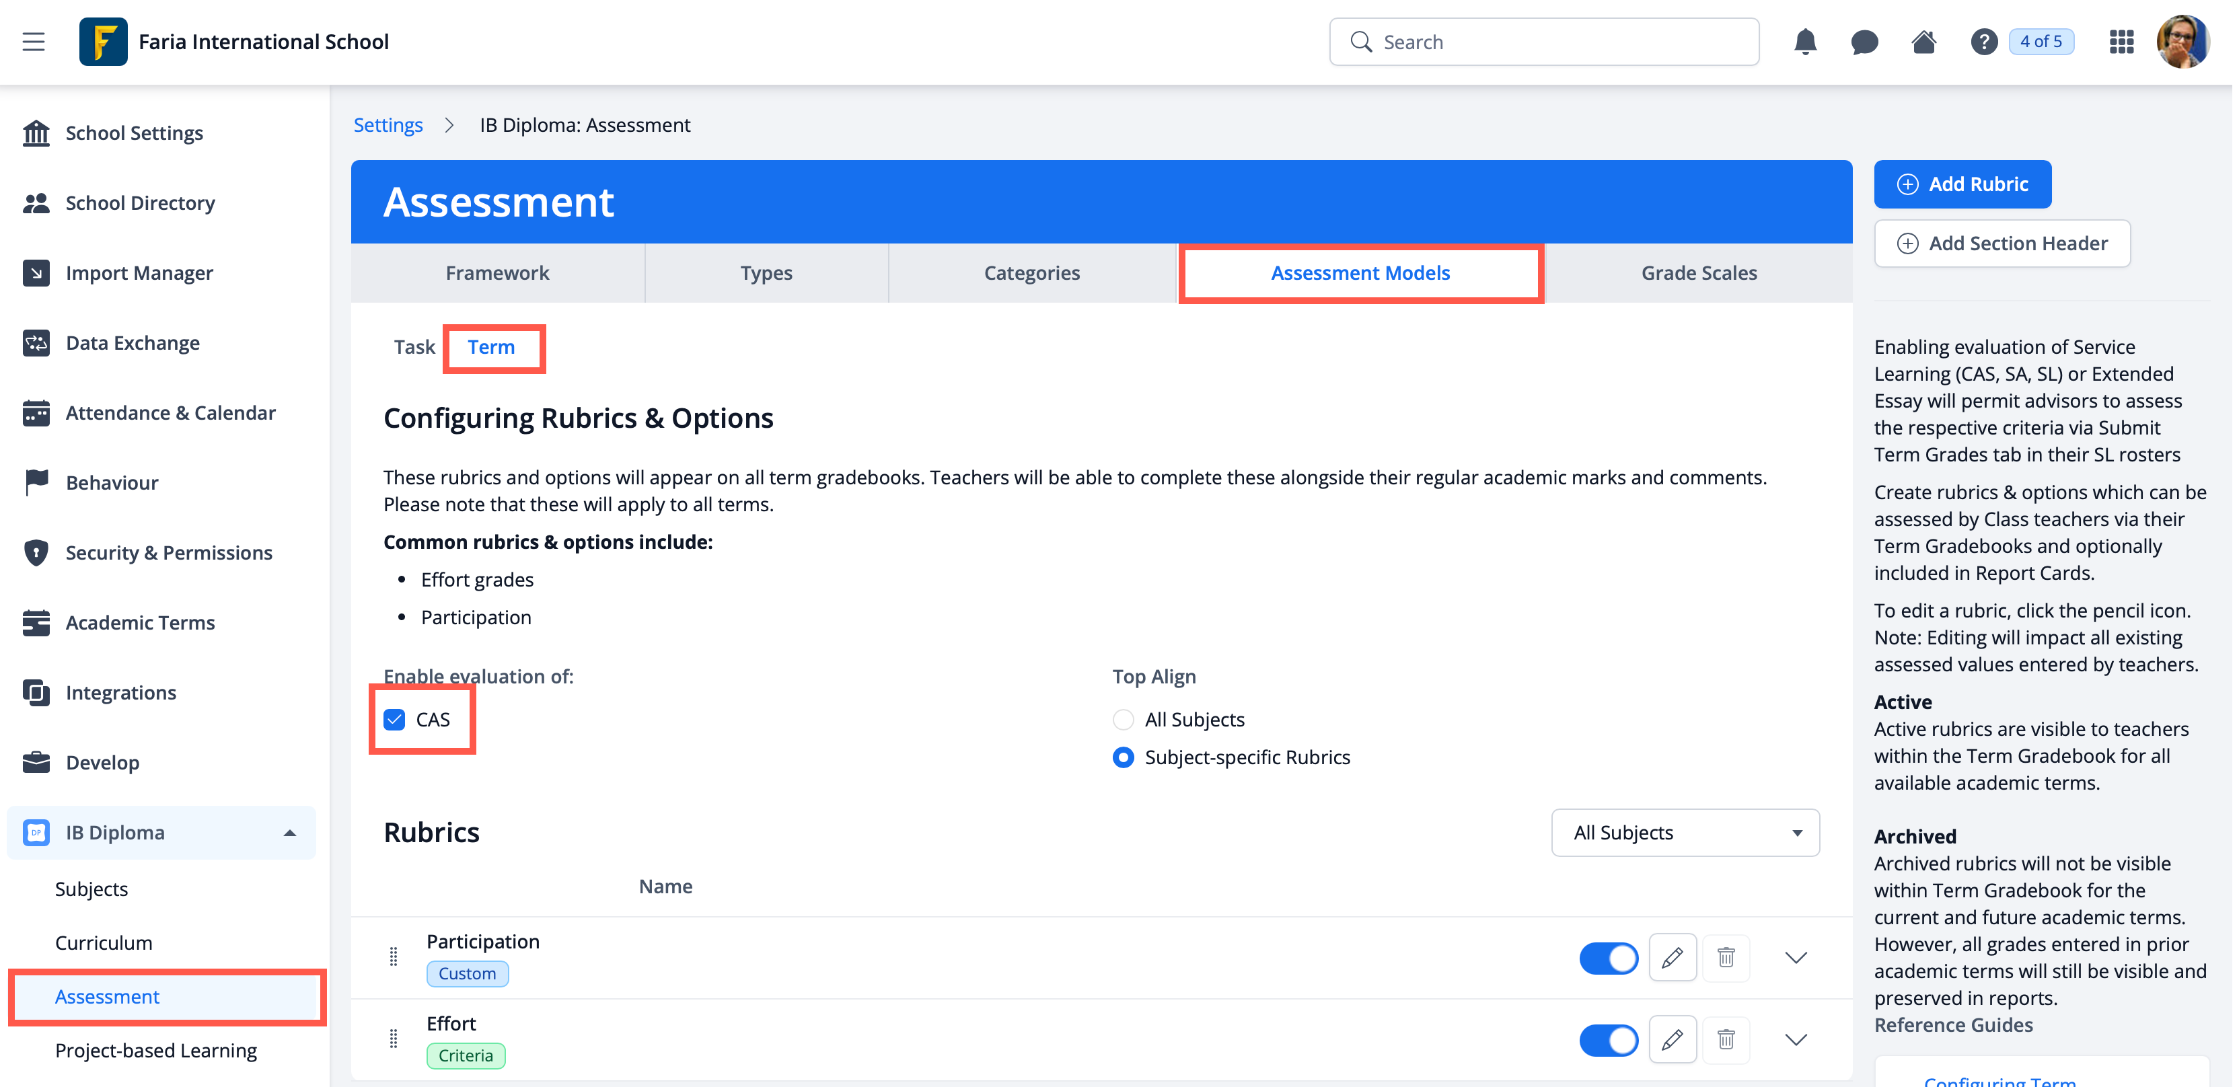Open Subjects under IB Diploma

[x=91, y=889]
